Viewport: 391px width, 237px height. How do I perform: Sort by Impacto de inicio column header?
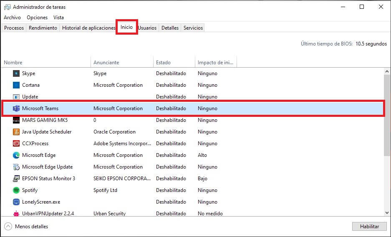click(x=216, y=63)
